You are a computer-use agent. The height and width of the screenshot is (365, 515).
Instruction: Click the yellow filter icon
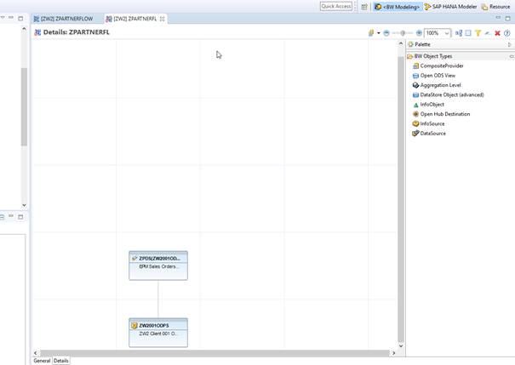(x=478, y=33)
